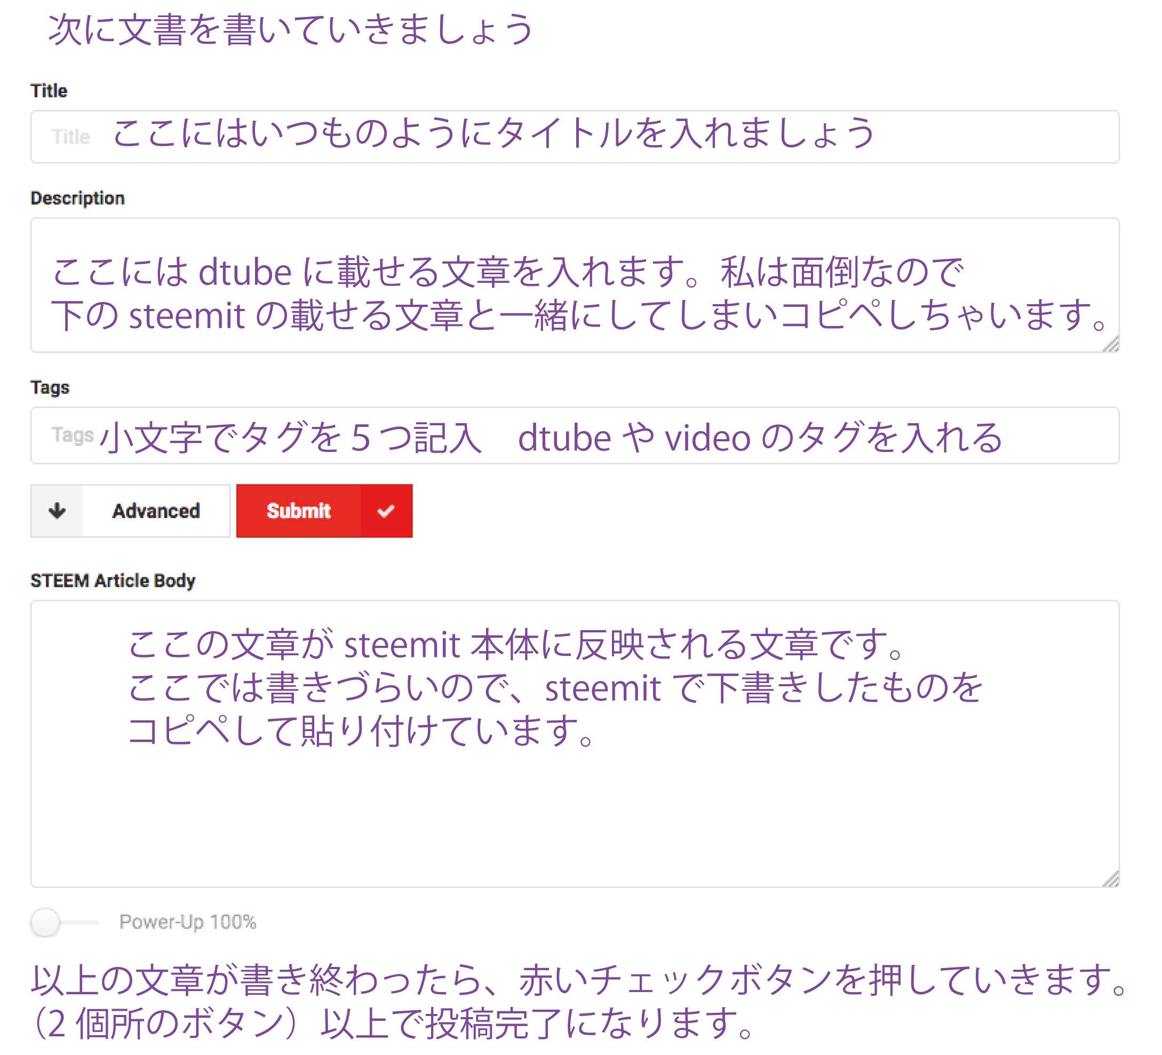Click the Title section label
This screenshot has width=1162, height=1055.
point(48,90)
